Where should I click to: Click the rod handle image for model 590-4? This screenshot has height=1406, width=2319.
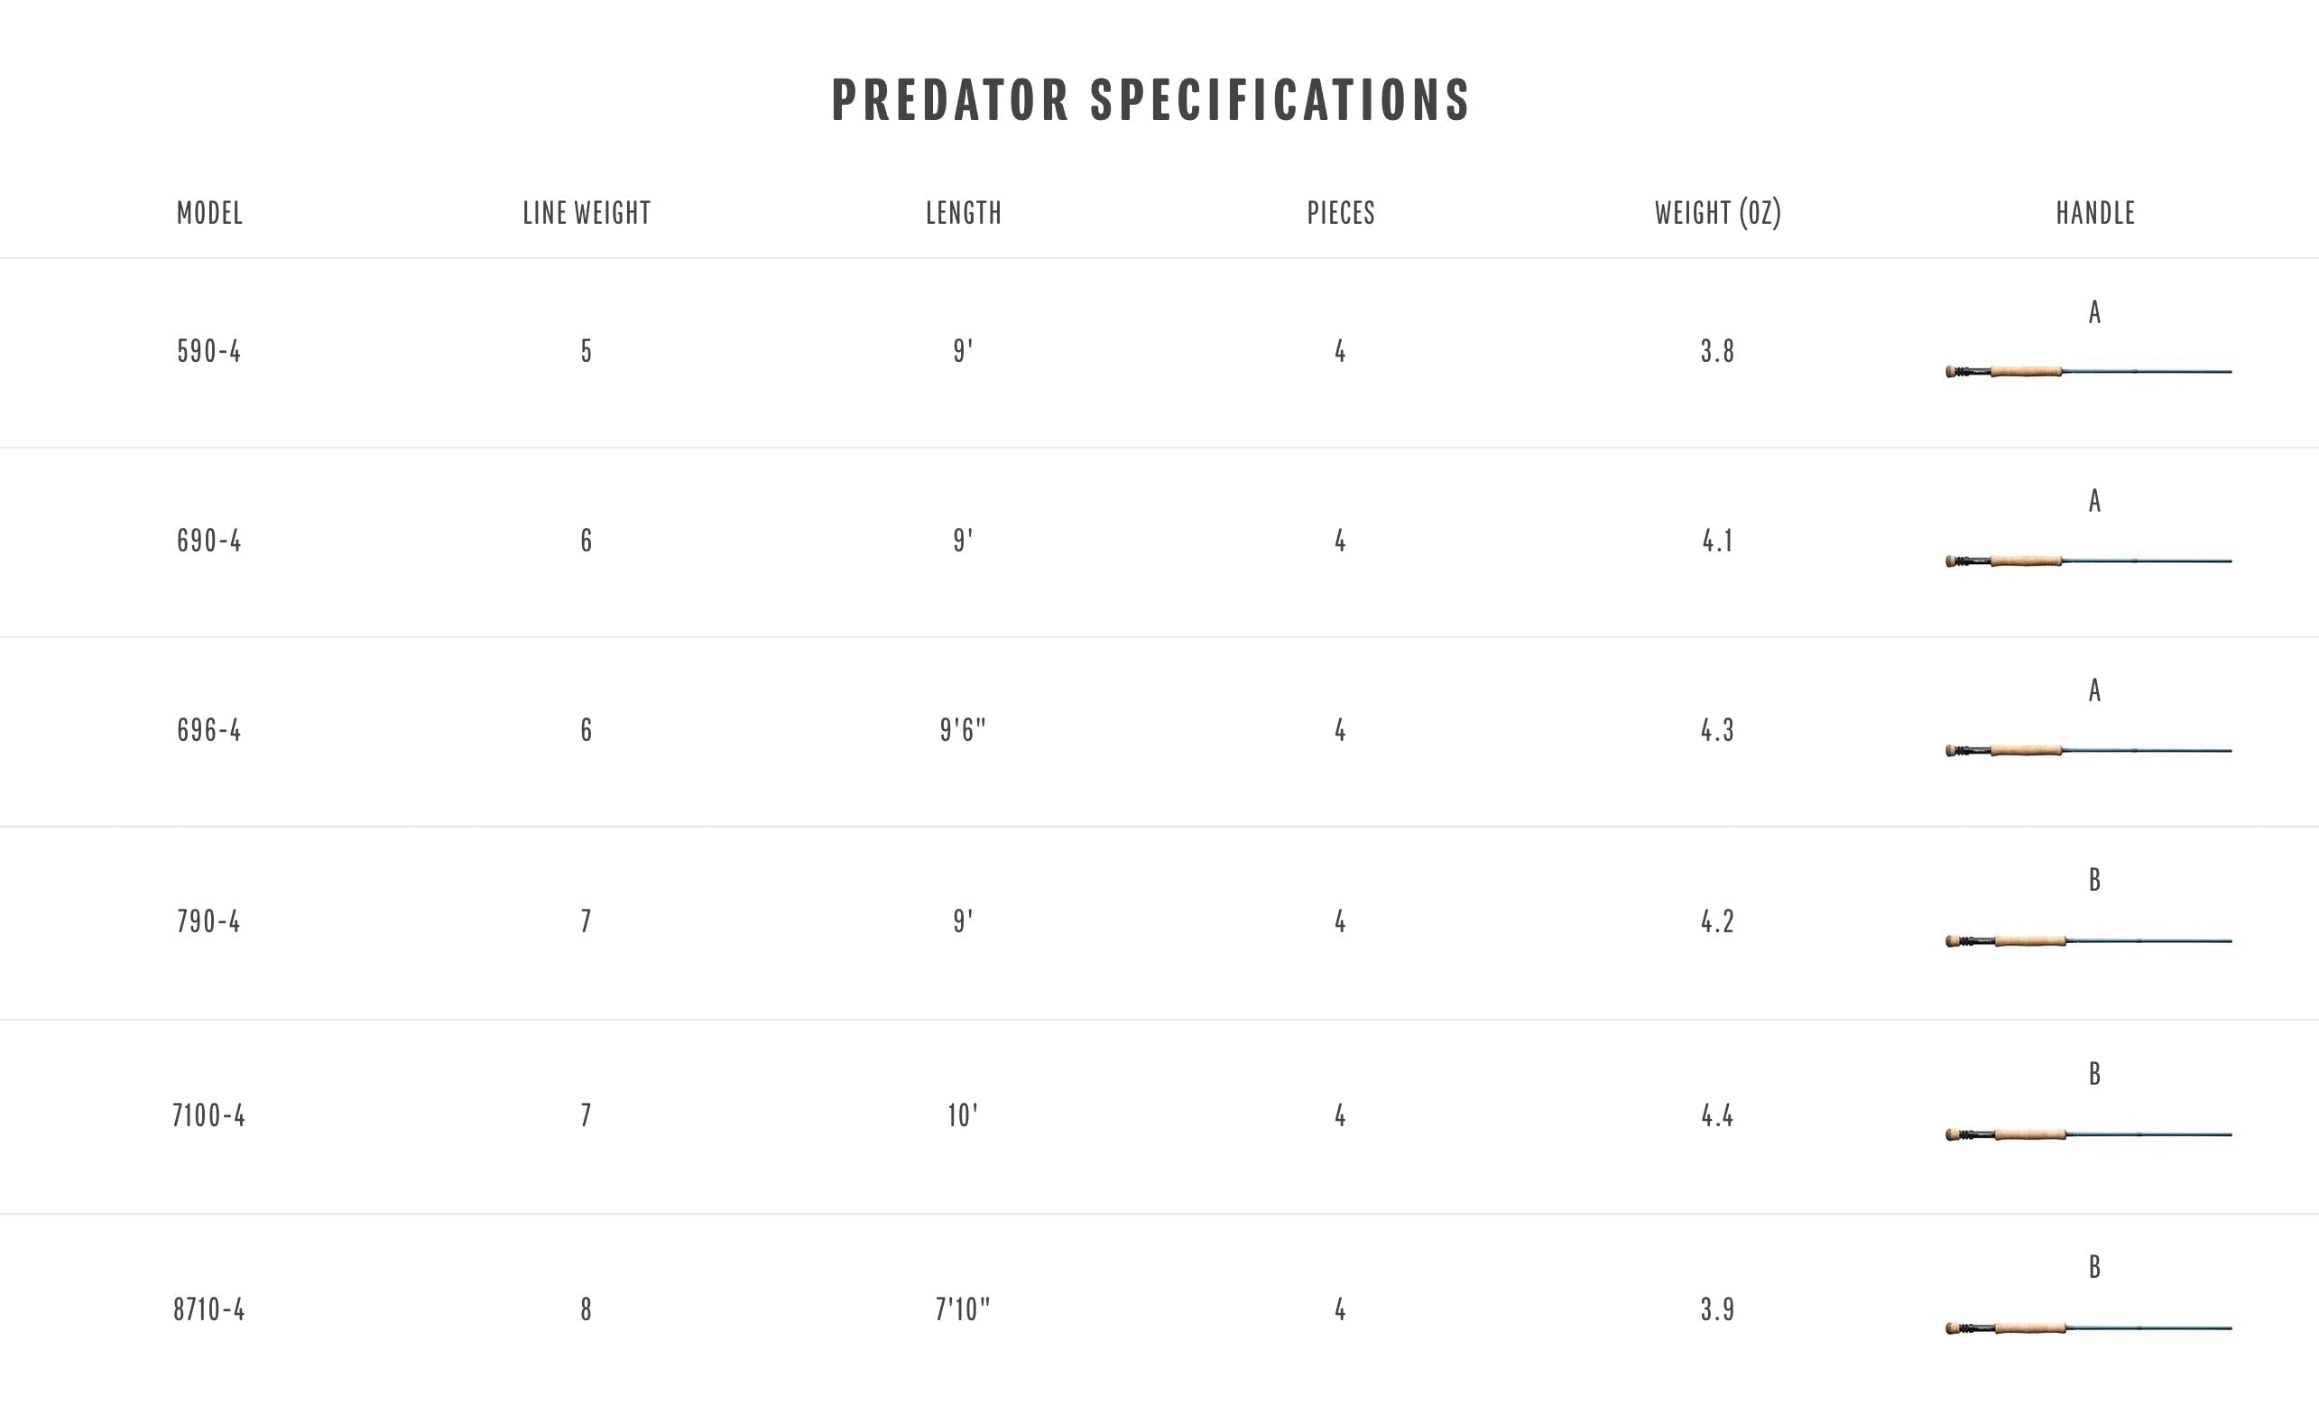2087,372
